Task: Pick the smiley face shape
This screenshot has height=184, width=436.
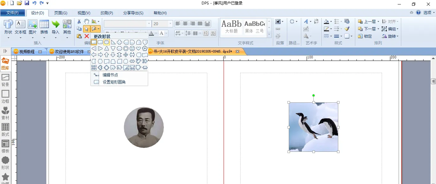Action: (x=132, y=48)
